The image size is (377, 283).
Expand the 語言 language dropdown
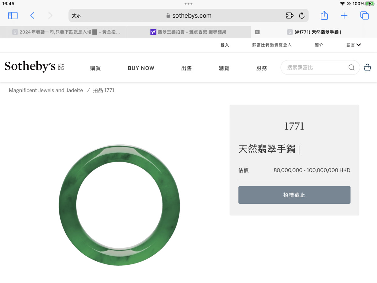354,45
